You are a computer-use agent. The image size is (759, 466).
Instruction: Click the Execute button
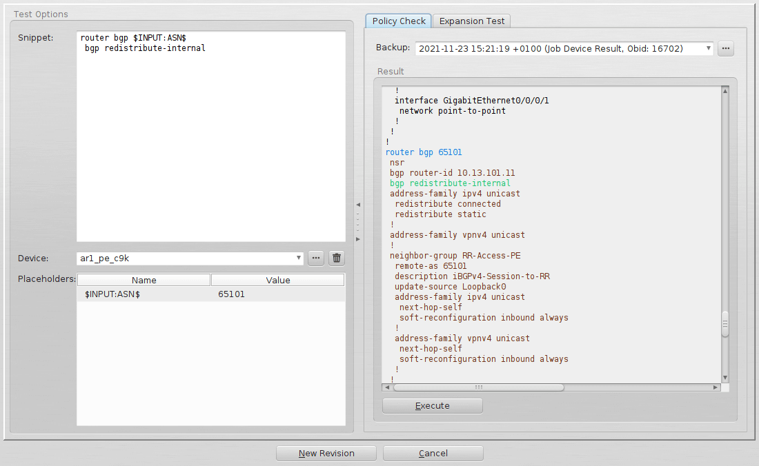(432, 405)
